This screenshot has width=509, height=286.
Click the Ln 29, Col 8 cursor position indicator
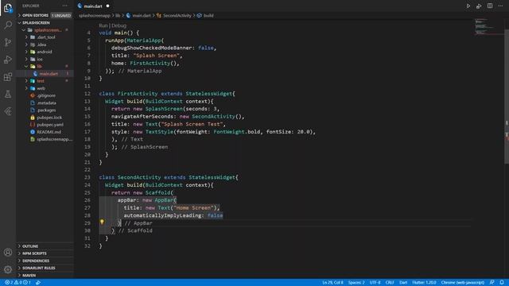click(332, 283)
